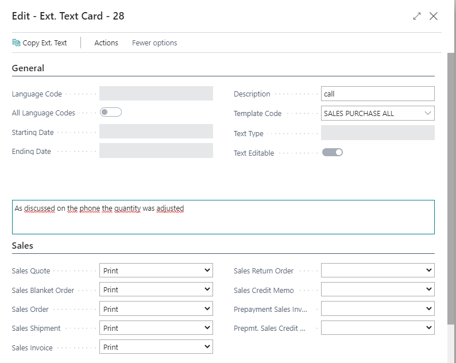Toggle the Text Editable switch
This screenshot has height=363, width=456.
click(333, 152)
